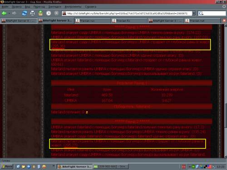The image size is (227, 170).
Task: Click the Downloads icon in the toolbar
Action: coord(40,13)
